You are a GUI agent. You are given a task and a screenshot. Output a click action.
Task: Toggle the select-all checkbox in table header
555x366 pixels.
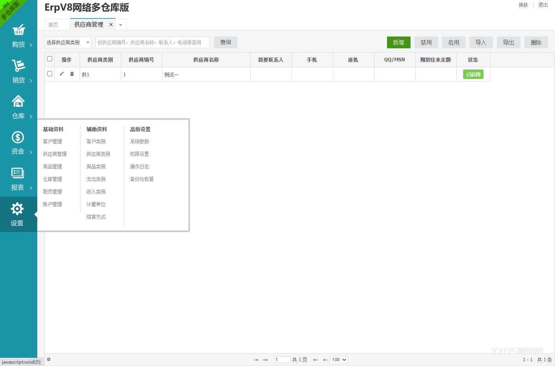tap(49, 59)
